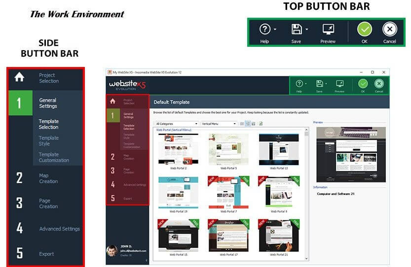Image resolution: width=411 pixels, height=267 pixels.
Task: Go to step 2 Map Creation in enlarged side bar
Action: tap(37, 178)
